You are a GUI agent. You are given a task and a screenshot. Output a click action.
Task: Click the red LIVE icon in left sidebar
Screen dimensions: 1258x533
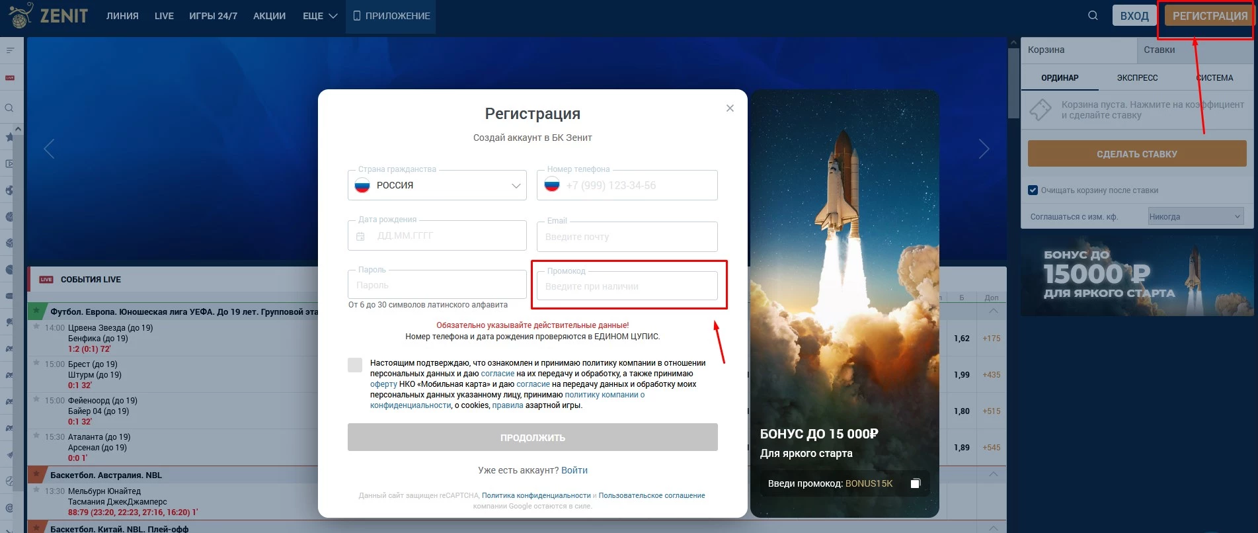[10, 78]
